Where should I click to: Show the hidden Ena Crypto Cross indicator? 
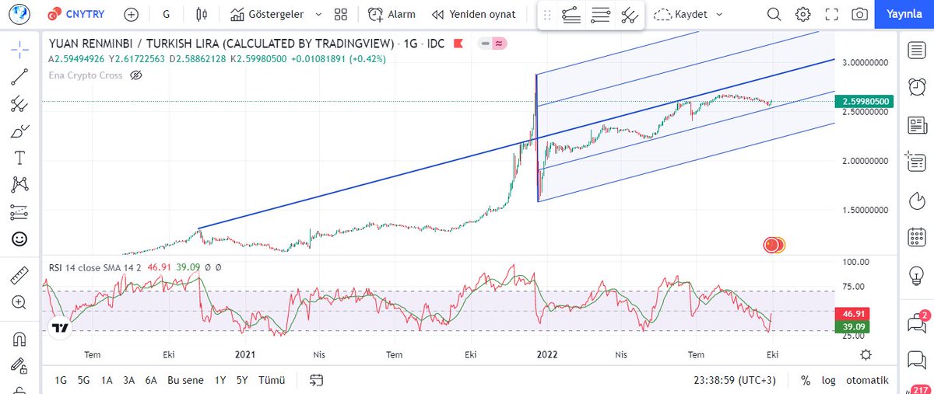136,75
